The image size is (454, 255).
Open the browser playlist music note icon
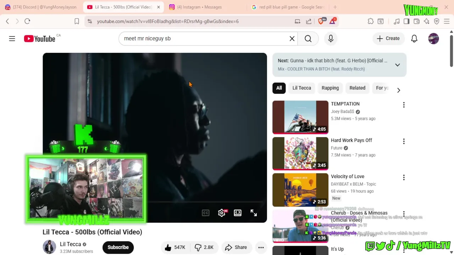point(397,21)
